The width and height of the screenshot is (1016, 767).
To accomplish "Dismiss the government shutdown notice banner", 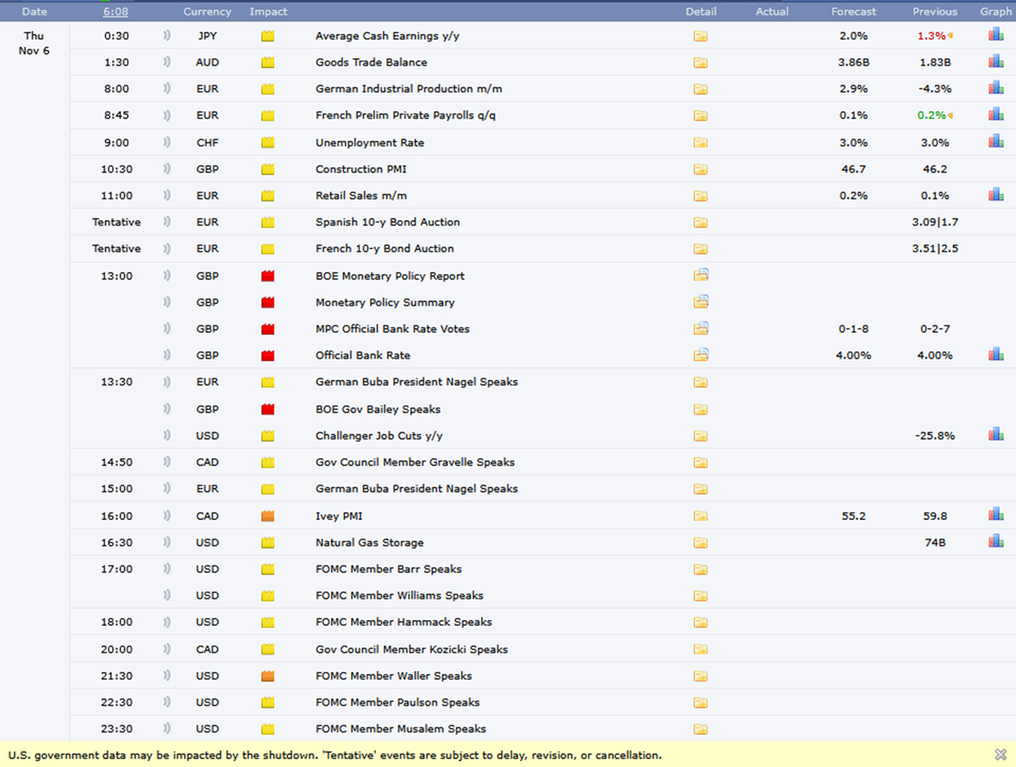I will click(x=1000, y=754).
